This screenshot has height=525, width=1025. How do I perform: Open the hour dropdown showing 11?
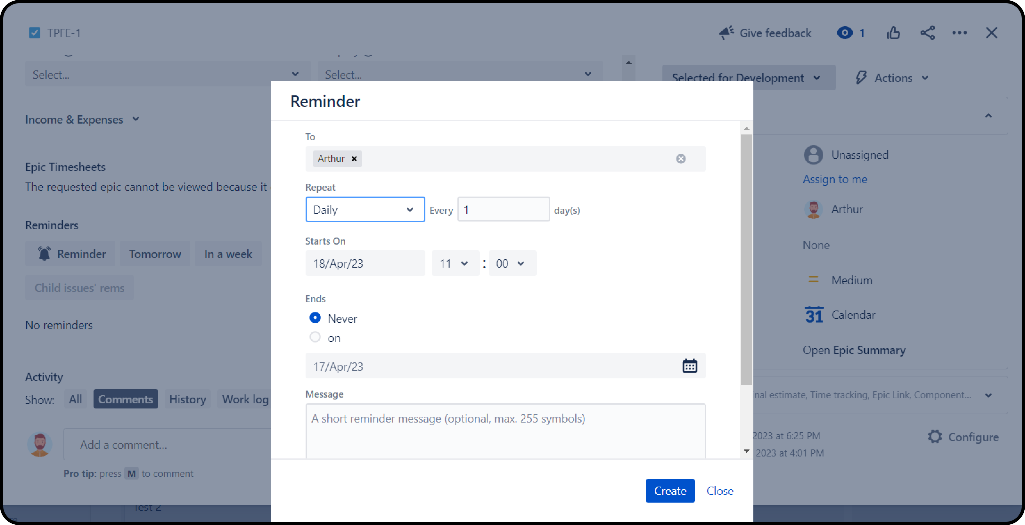click(x=455, y=263)
